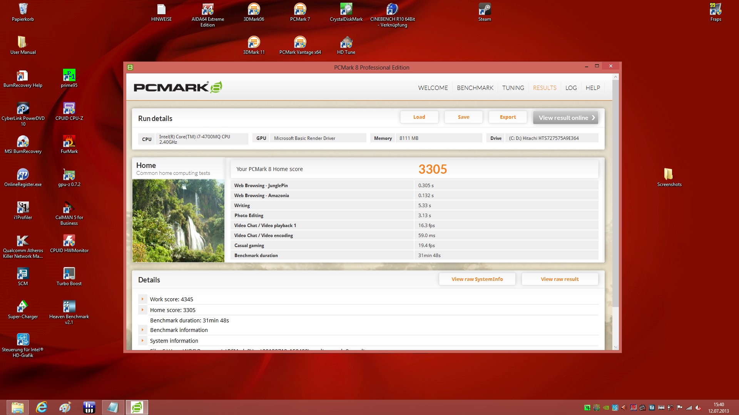Open CalMAN 5 for Business shortcut
739x415 pixels.
69,213
